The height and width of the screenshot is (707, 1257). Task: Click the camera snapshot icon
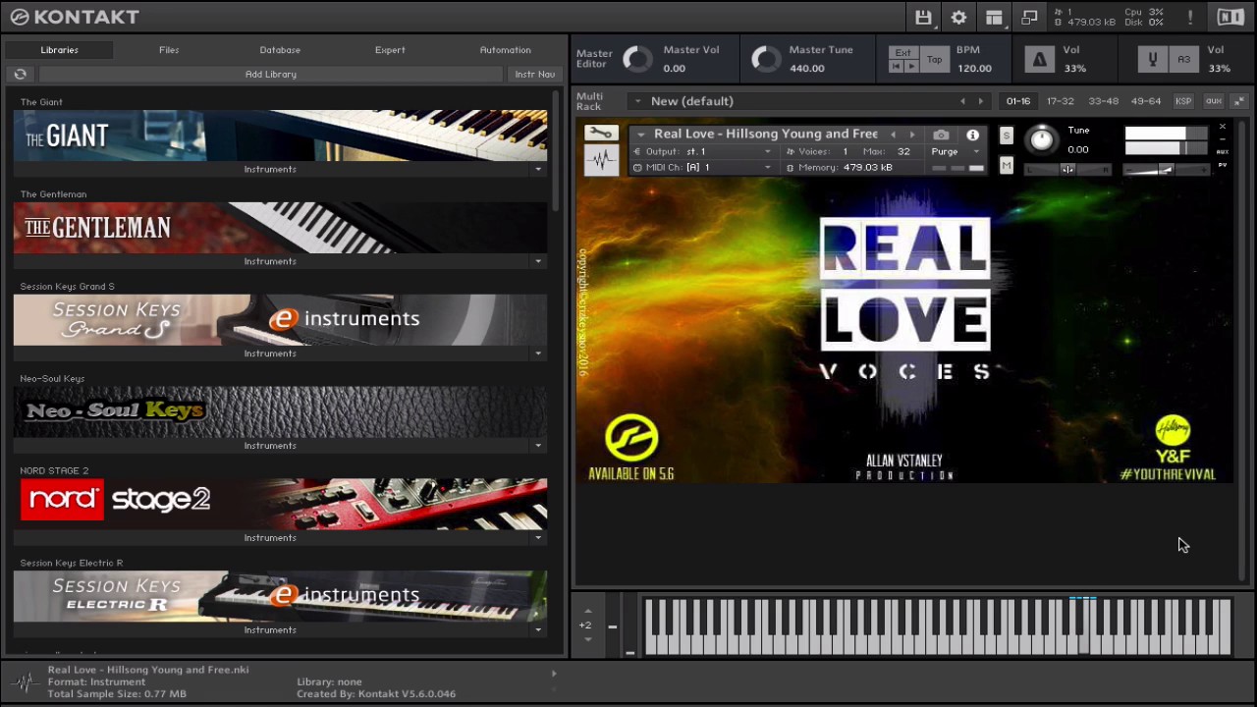point(941,135)
